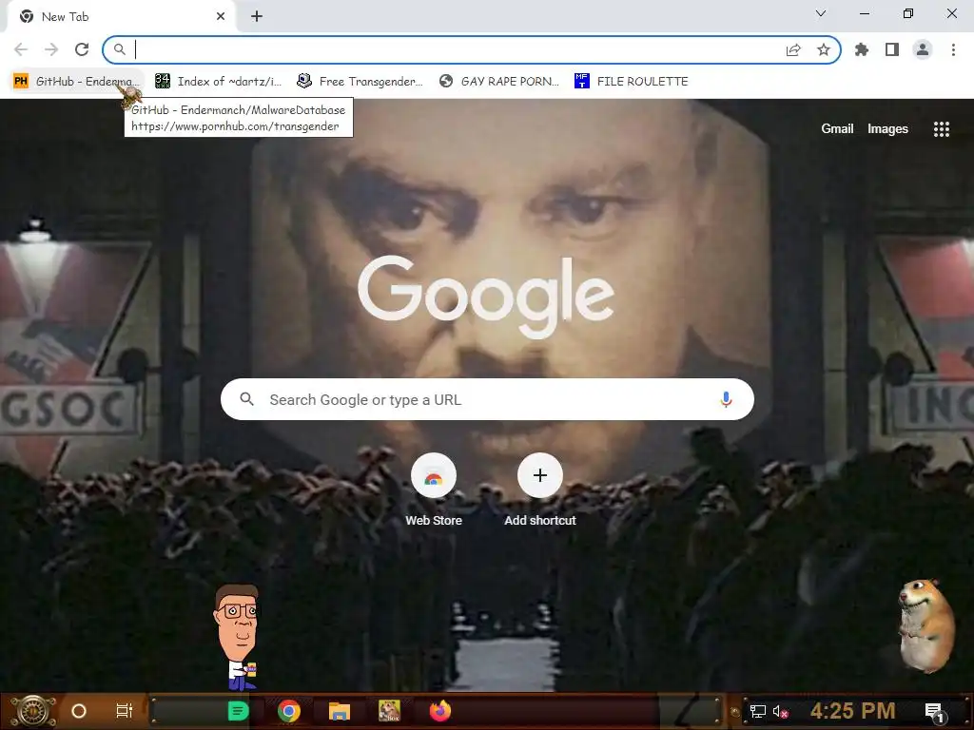Launch Firefox from the taskbar
The image size is (974, 730).
coord(440,711)
